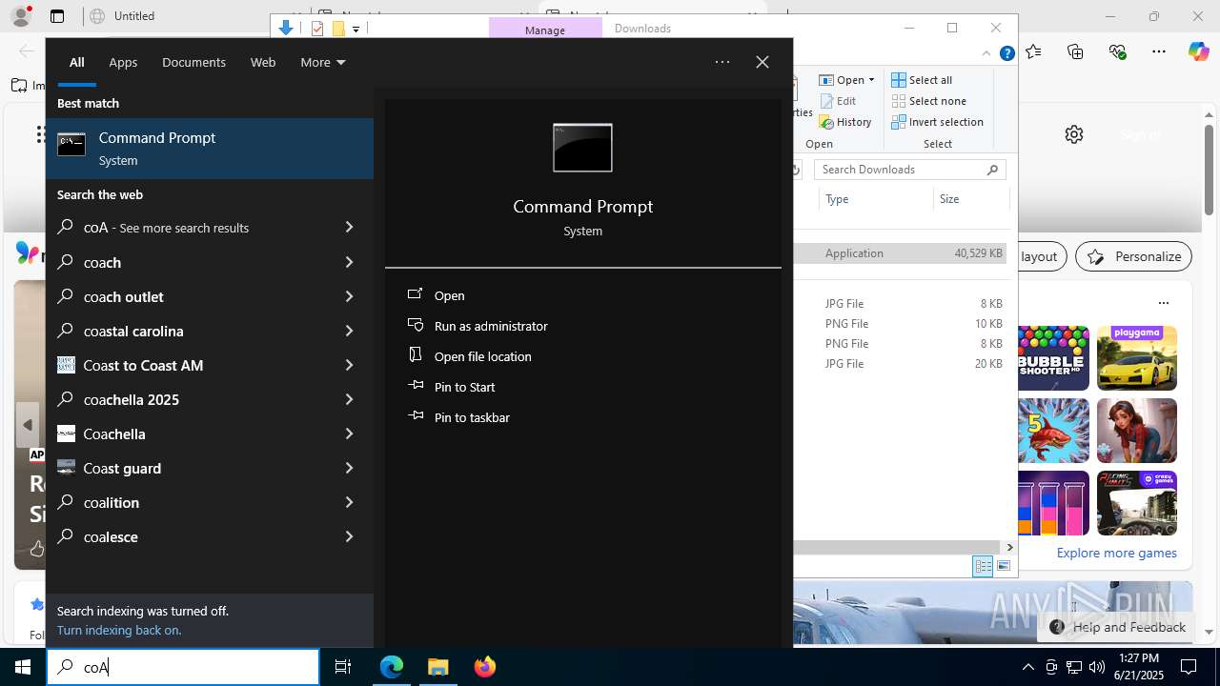Choose Run as administrator
The image size is (1220, 686).
491,326
